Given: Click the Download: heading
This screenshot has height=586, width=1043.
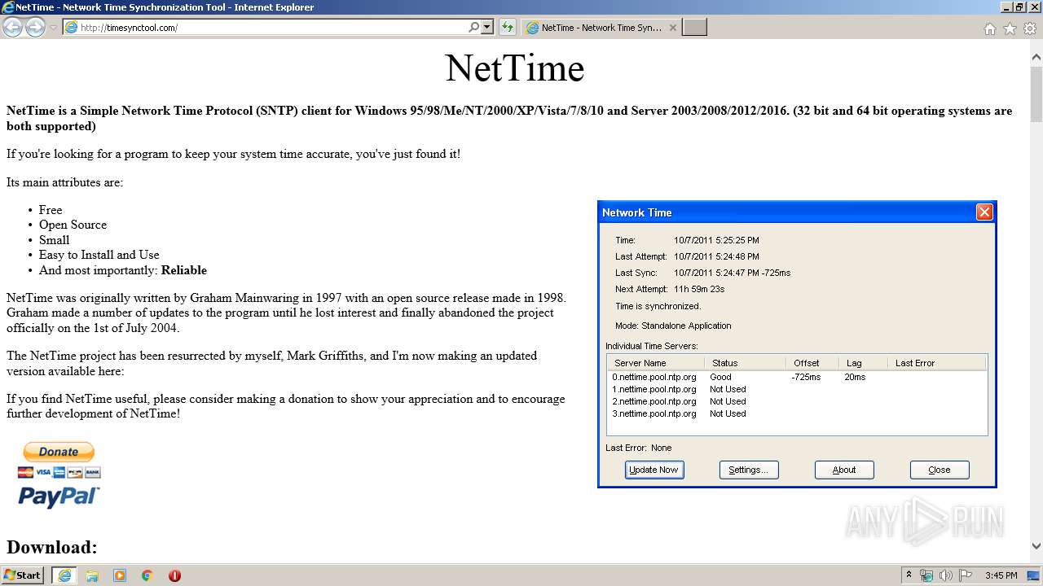Looking at the screenshot, I should [52, 547].
